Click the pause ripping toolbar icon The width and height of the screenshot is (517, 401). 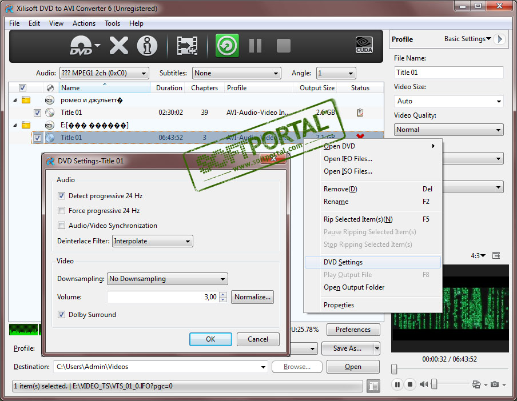(255, 46)
